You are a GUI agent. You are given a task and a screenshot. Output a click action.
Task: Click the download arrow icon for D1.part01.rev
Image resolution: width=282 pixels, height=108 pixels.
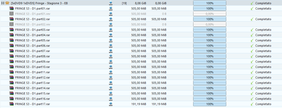pos(111,14)
